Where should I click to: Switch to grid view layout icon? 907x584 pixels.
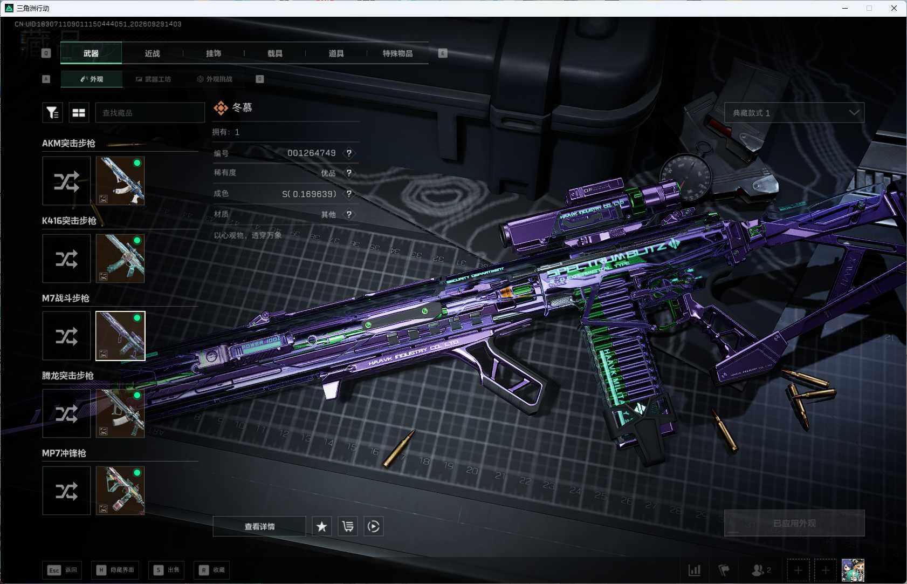(79, 112)
